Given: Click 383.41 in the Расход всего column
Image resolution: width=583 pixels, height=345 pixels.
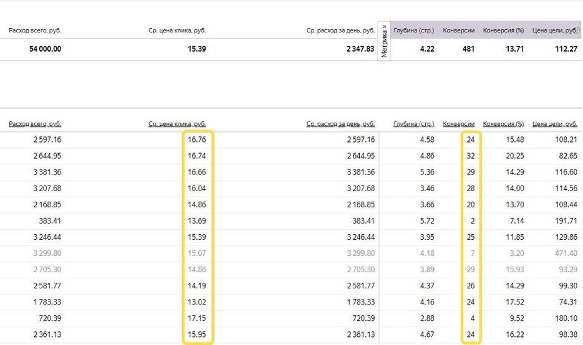Looking at the screenshot, I should click(x=50, y=221).
